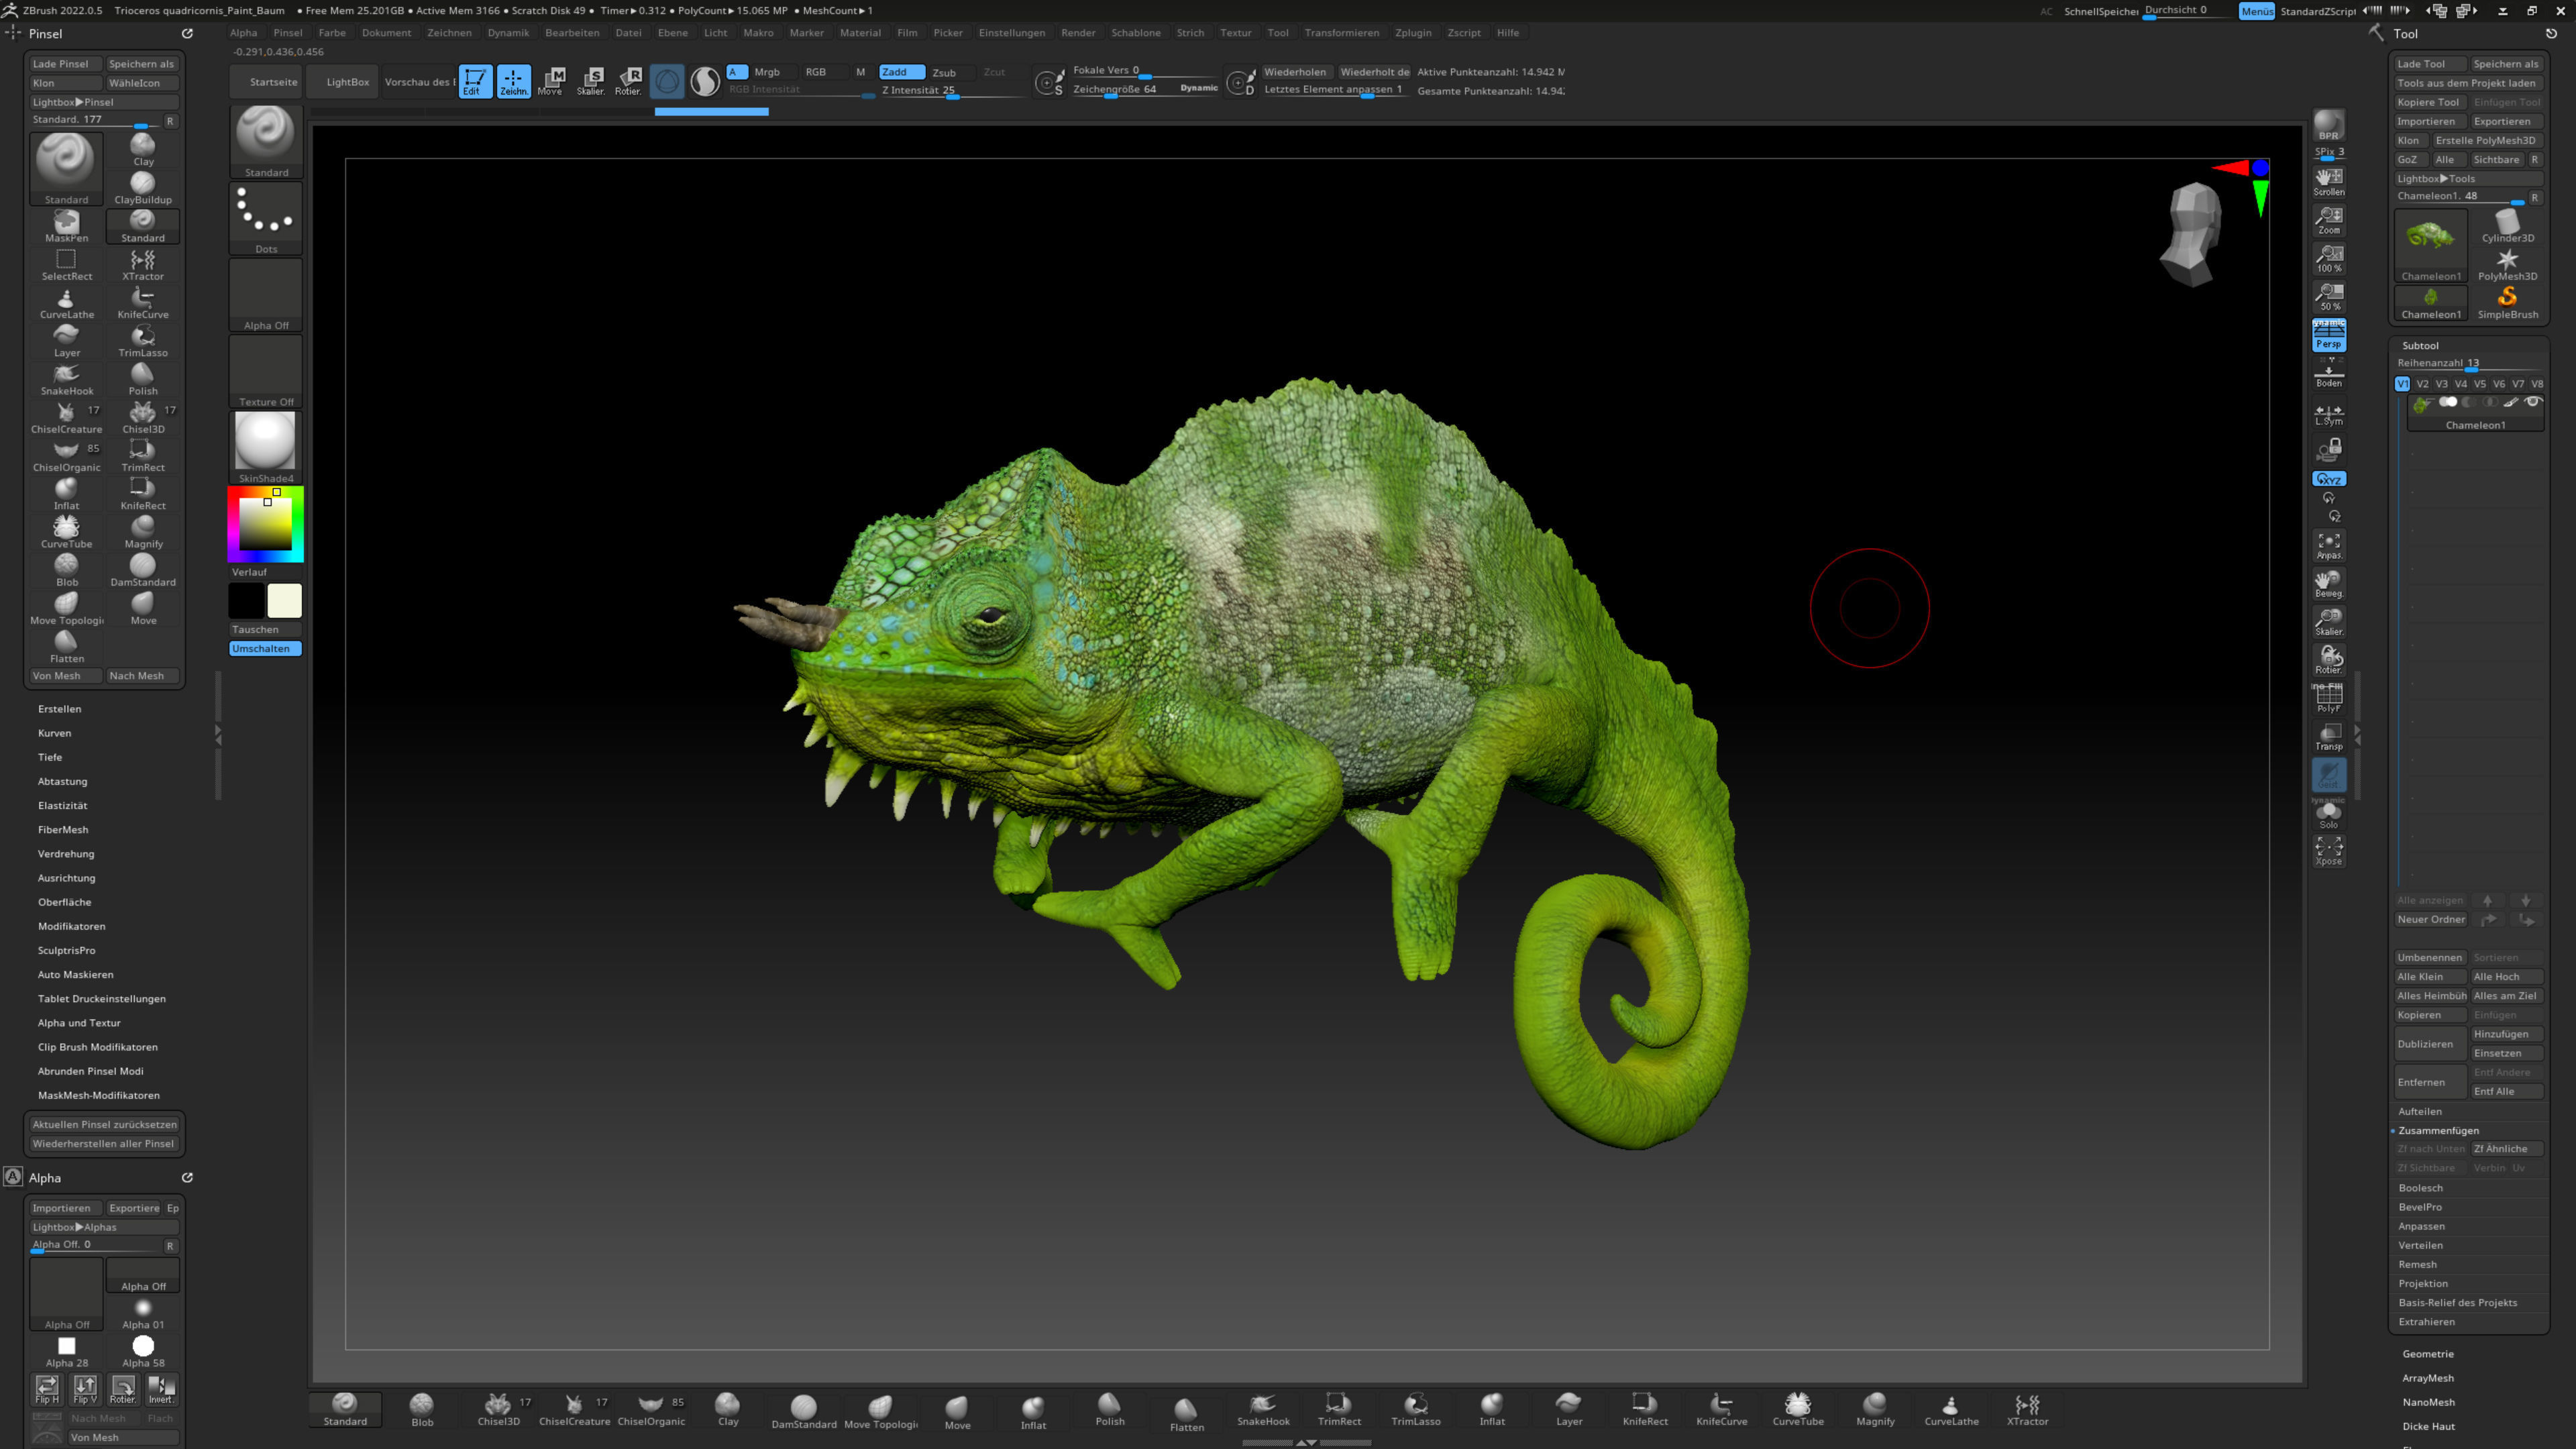Click the head camera orientation widget
Screen dimensions: 2576x1449
coord(2192,235)
